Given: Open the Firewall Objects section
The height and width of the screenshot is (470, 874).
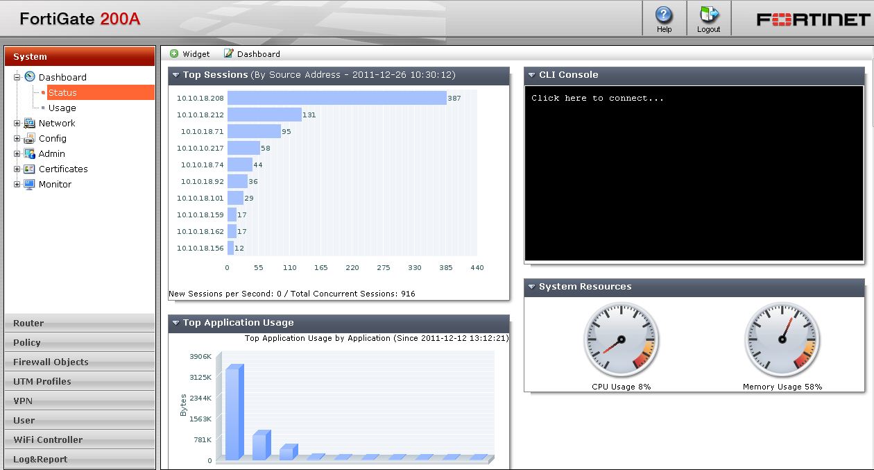Looking at the screenshot, I should point(80,362).
